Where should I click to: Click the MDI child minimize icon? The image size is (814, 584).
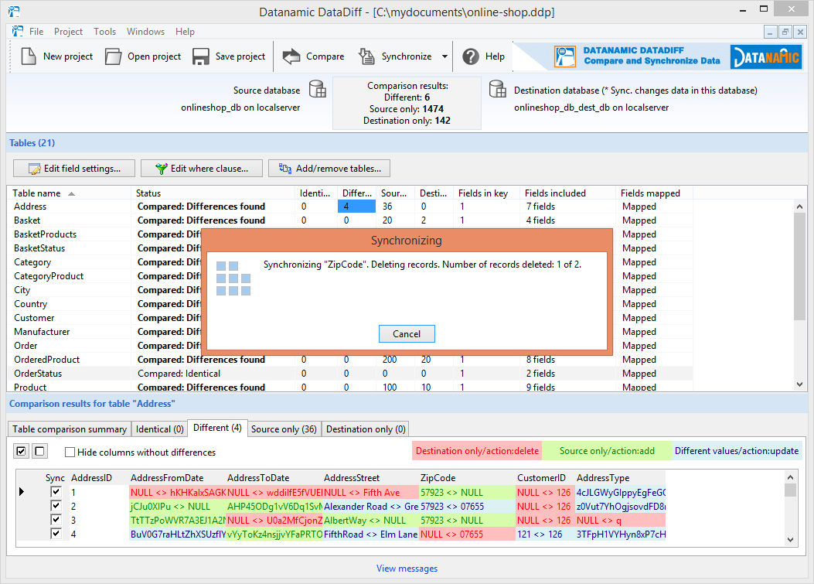pos(770,32)
